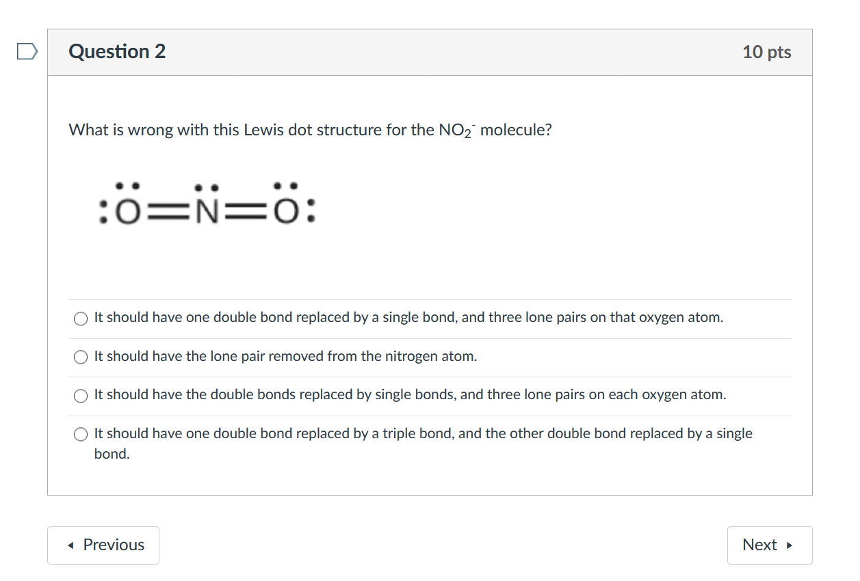Viewport: 860px width, 581px height.
Task: Select radio for one double bond replaced by single bond
Action: [81, 319]
